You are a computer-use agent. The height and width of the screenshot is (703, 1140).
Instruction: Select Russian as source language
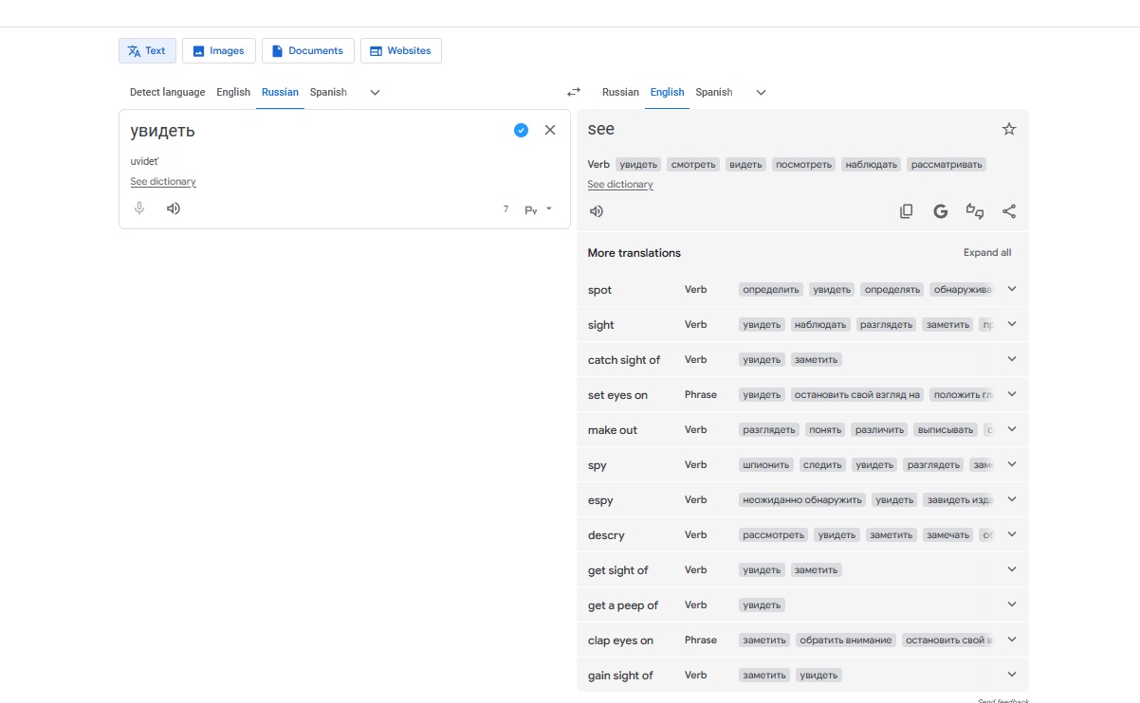(x=280, y=92)
